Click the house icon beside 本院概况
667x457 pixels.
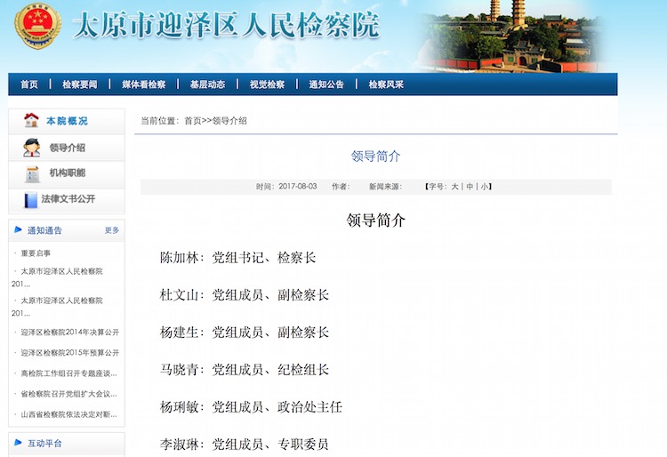click(31, 120)
